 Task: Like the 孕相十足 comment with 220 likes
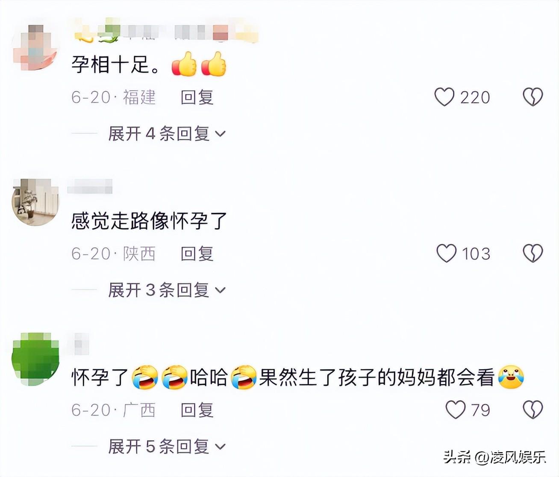[444, 97]
